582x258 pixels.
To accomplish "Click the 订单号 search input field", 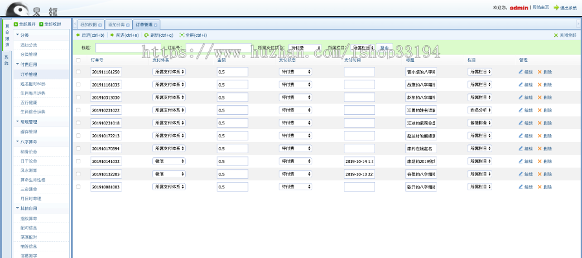I will tap(219, 48).
